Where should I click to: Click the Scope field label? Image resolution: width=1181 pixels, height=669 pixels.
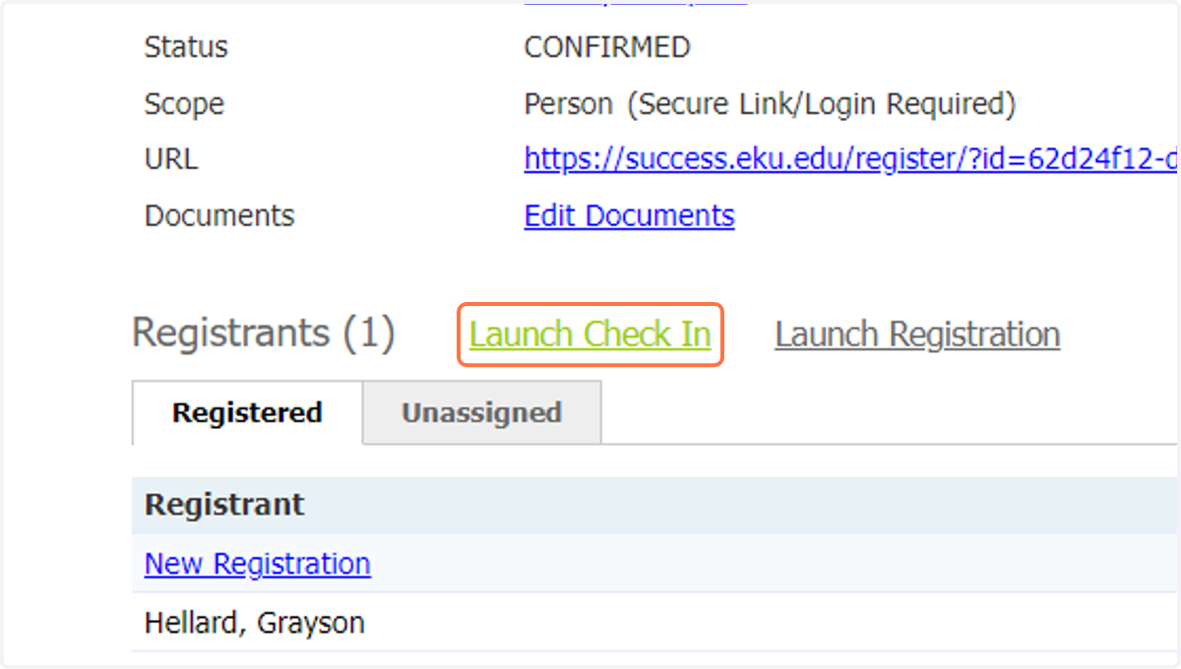coord(184,104)
